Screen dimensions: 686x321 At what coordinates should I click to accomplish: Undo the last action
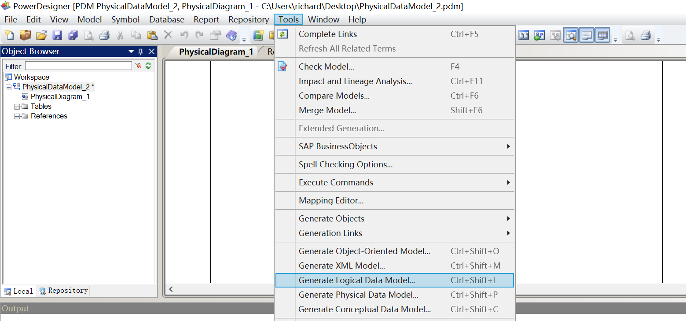(186, 35)
